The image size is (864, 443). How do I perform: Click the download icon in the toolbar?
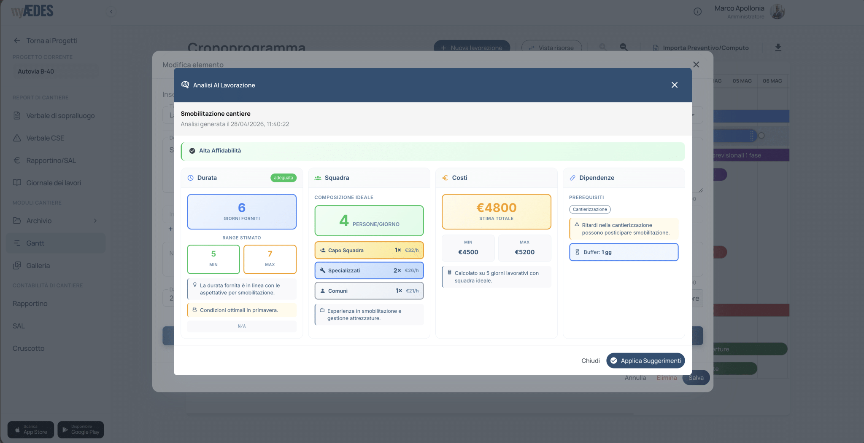pyautogui.click(x=778, y=48)
